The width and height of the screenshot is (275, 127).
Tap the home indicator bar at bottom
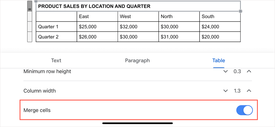pyautogui.click(x=137, y=123)
